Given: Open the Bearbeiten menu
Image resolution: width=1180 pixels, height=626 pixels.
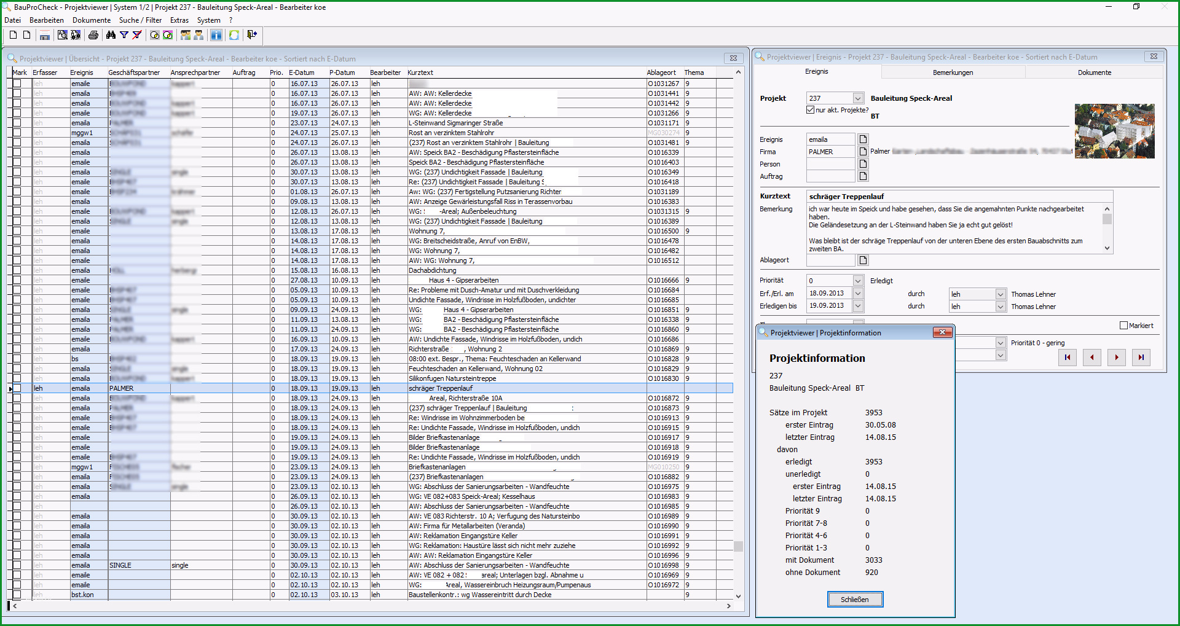Looking at the screenshot, I should point(47,20).
